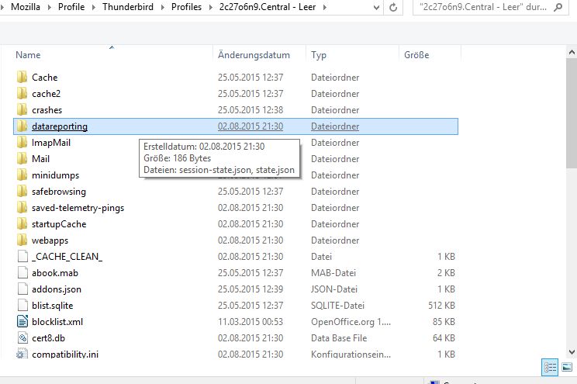Click the _CACHE_CLEAN_ file icon

point(22,257)
